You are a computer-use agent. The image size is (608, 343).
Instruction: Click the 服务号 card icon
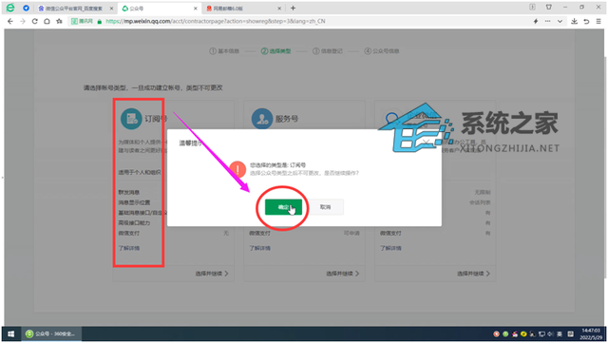262,119
